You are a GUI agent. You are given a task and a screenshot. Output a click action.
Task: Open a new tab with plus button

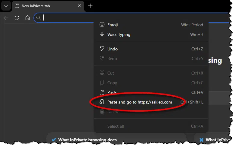click(90, 6)
